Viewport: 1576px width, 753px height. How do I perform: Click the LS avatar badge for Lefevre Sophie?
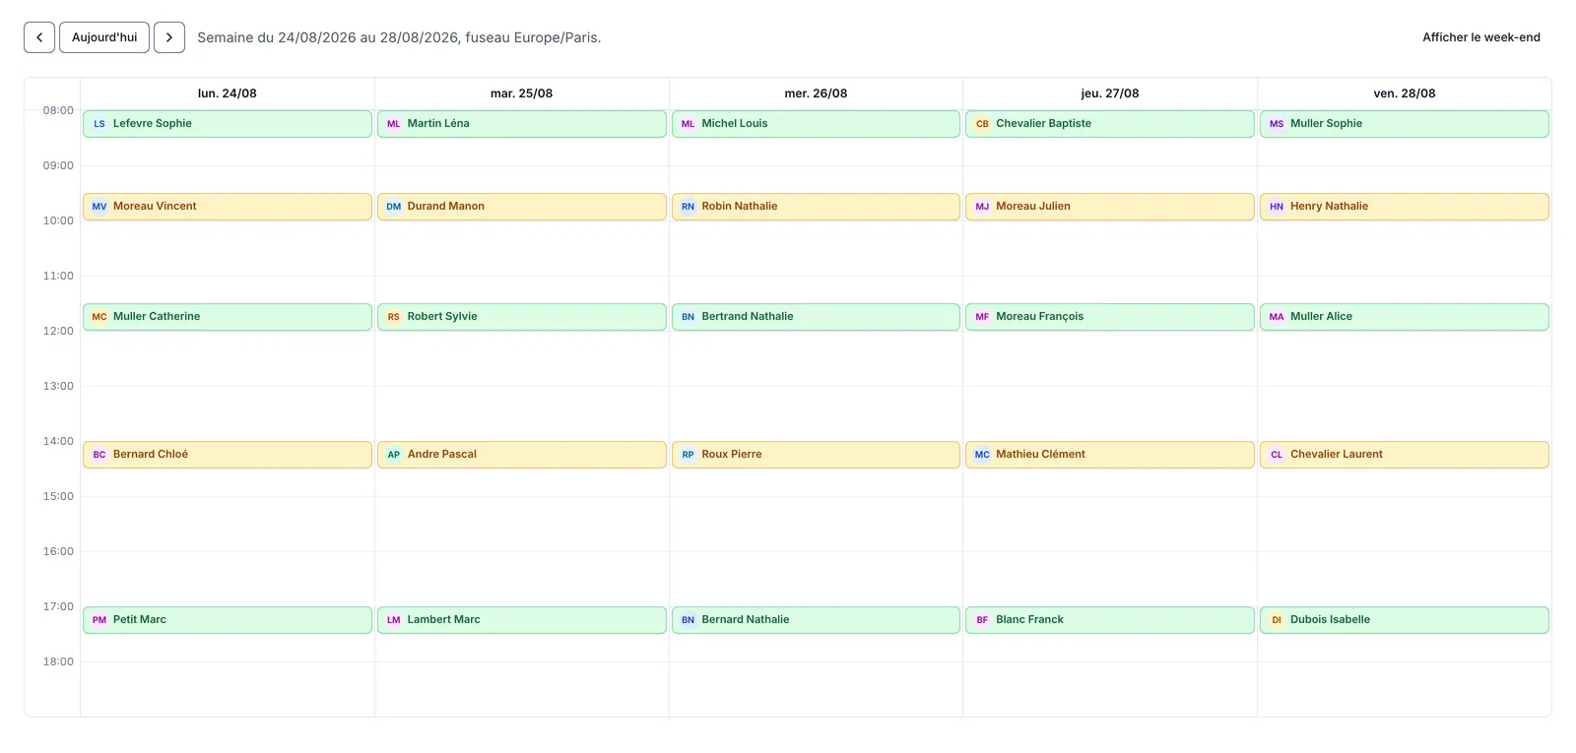[99, 124]
